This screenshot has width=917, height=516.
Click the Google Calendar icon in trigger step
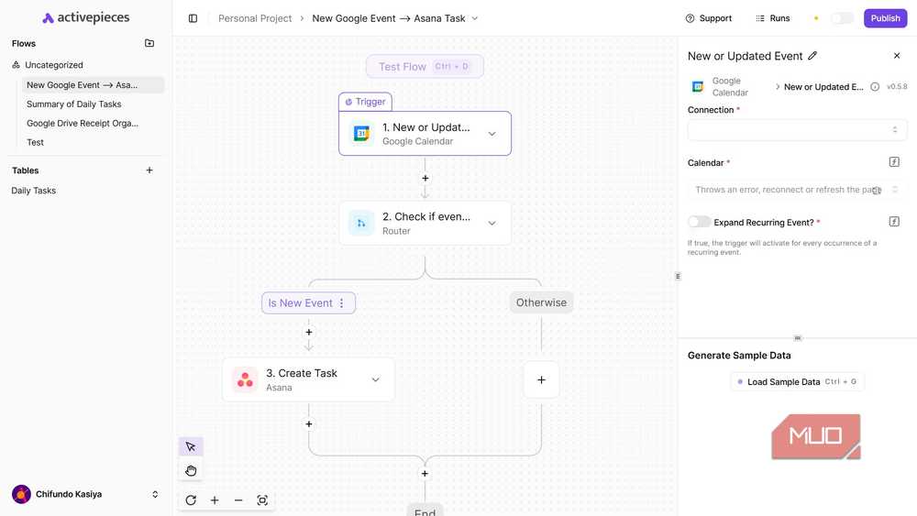[x=361, y=134]
